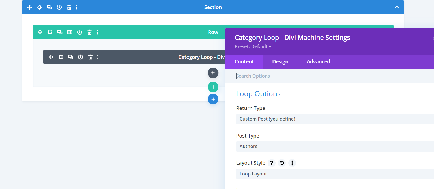Save Row to library icon
The width and height of the screenshot is (434, 189).
pos(80,32)
